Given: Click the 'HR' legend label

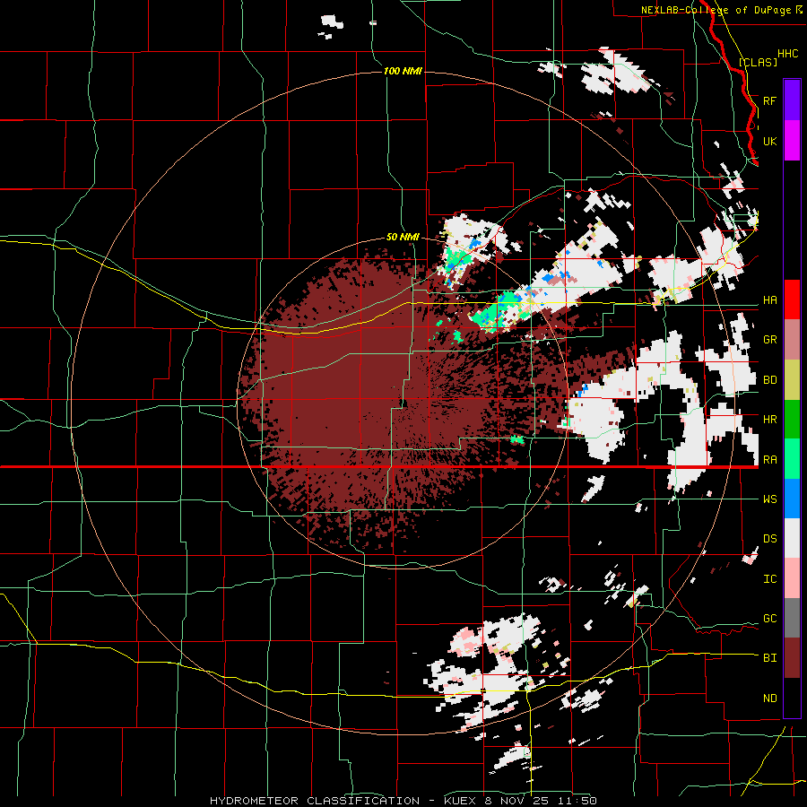Looking at the screenshot, I should click(x=769, y=420).
